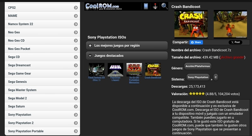
Task: Click the C letter button
Action: tap(216, 77)
